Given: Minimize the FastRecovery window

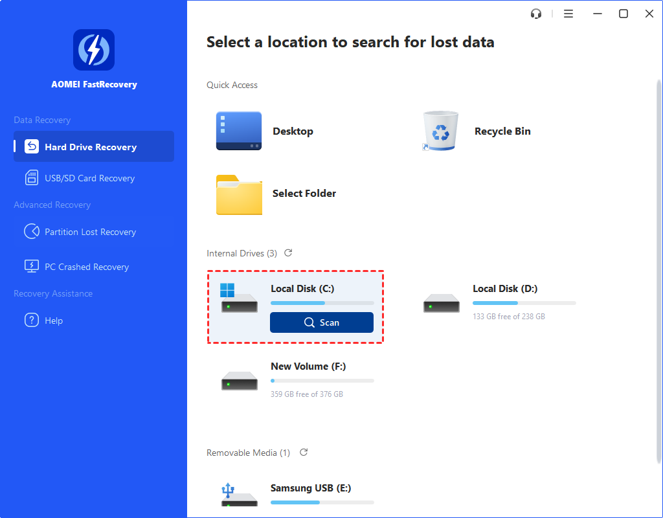Looking at the screenshot, I should pyautogui.click(x=597, y=14).
